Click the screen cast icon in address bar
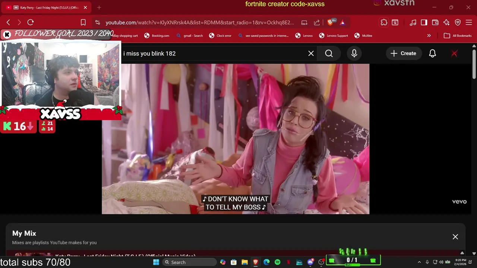Screen dimensions: 477x268 304,22
